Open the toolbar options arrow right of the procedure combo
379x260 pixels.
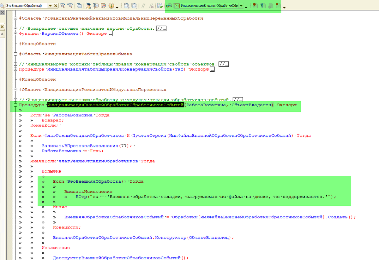pos(246,7)
